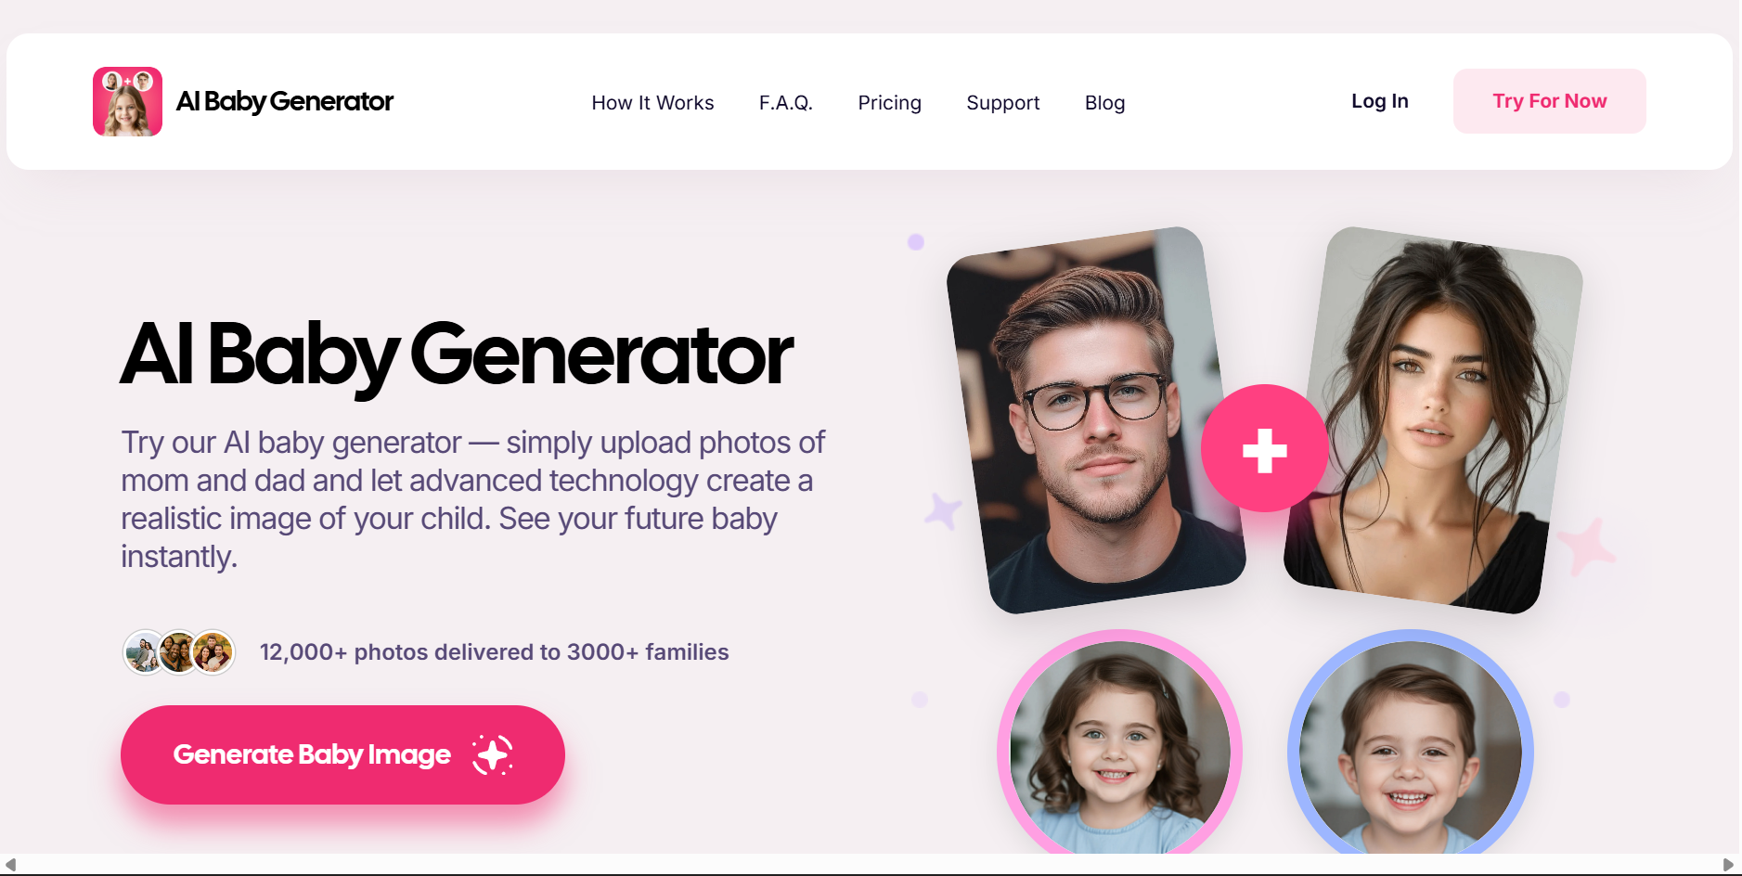
Task: Go to Pricing in navigation
Action: point(889,102)
